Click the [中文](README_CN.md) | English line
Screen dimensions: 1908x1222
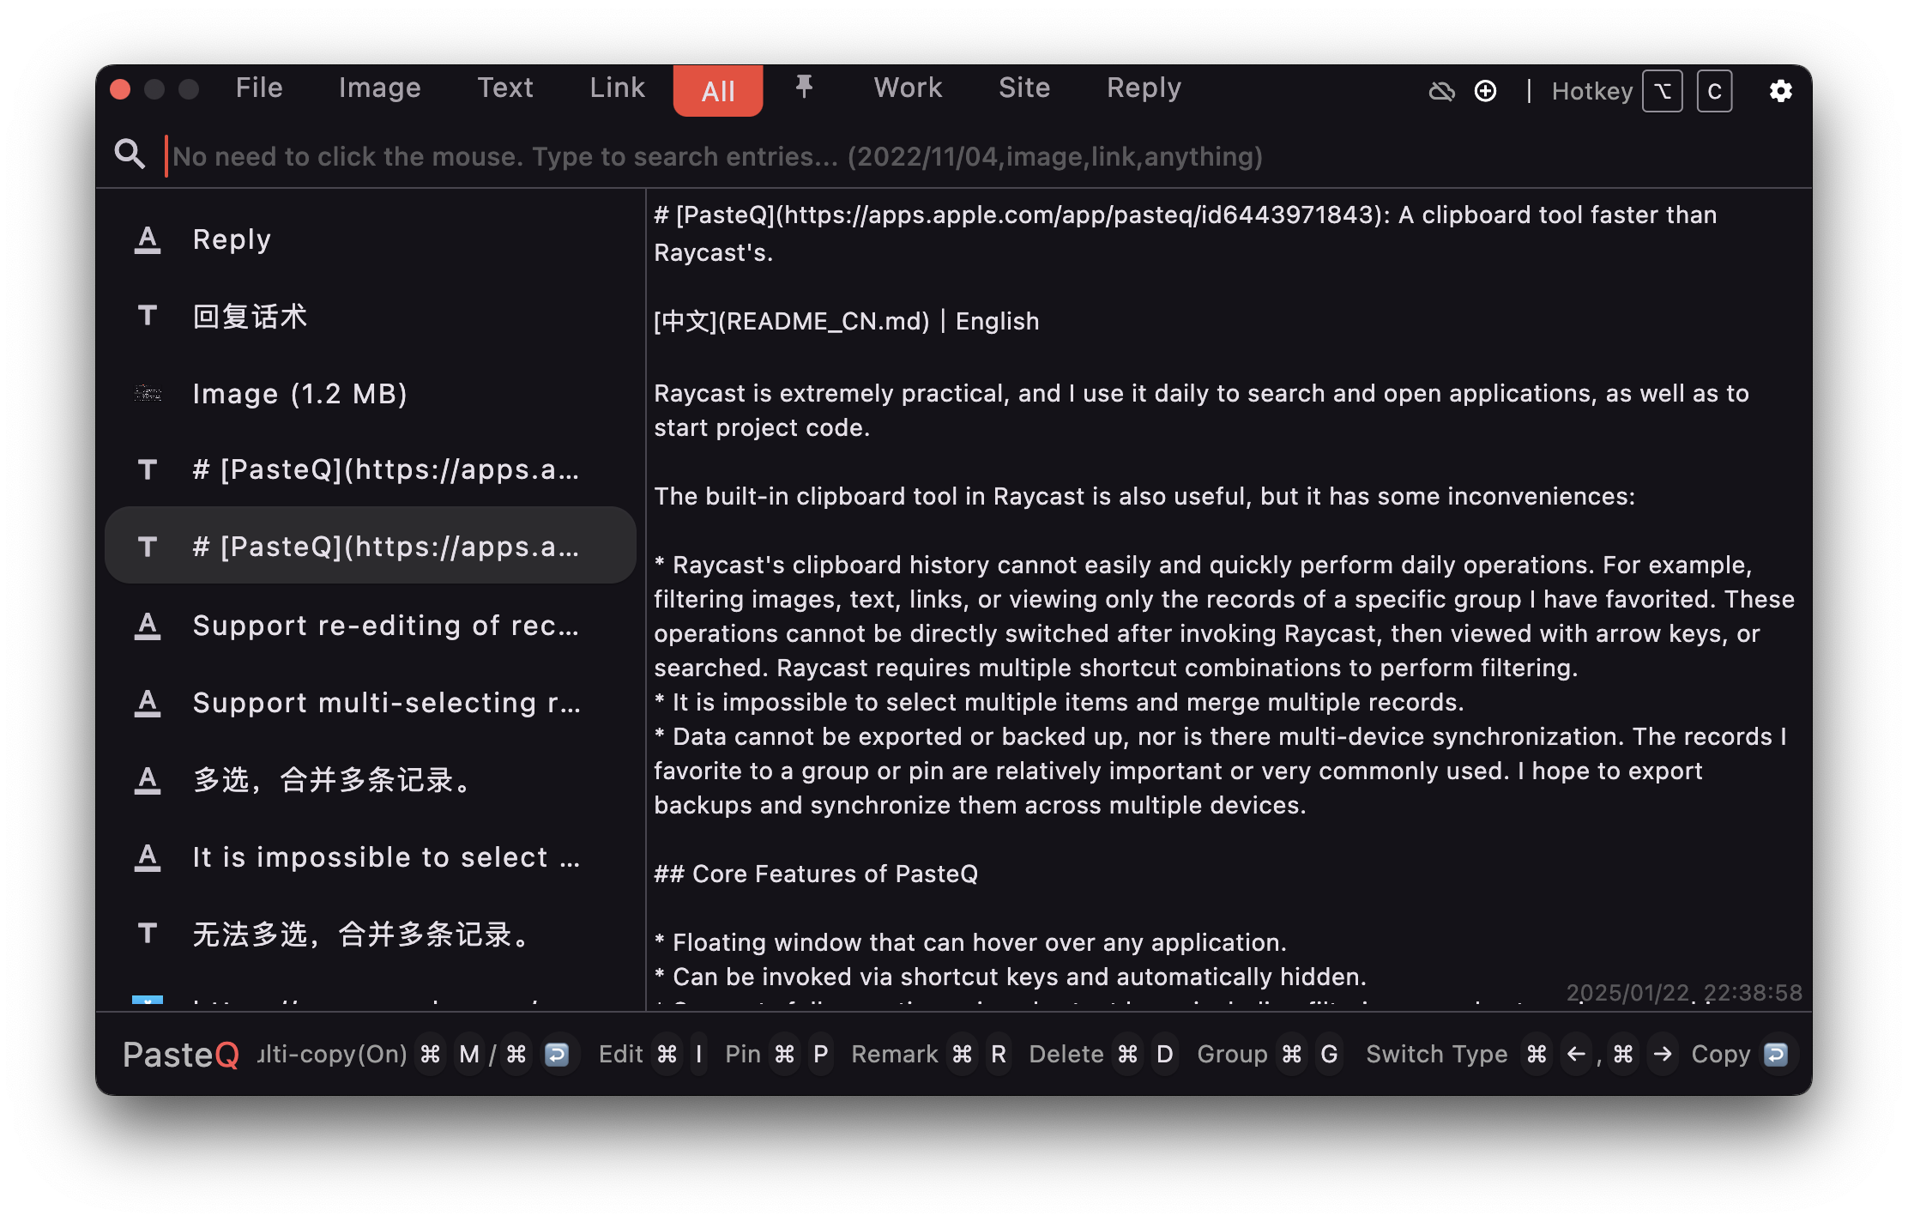[846, 321]
